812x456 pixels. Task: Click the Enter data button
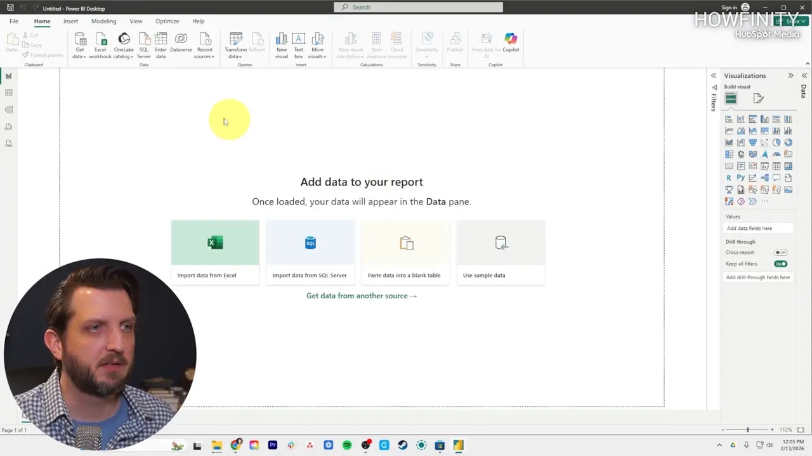(x=160, y=46)
